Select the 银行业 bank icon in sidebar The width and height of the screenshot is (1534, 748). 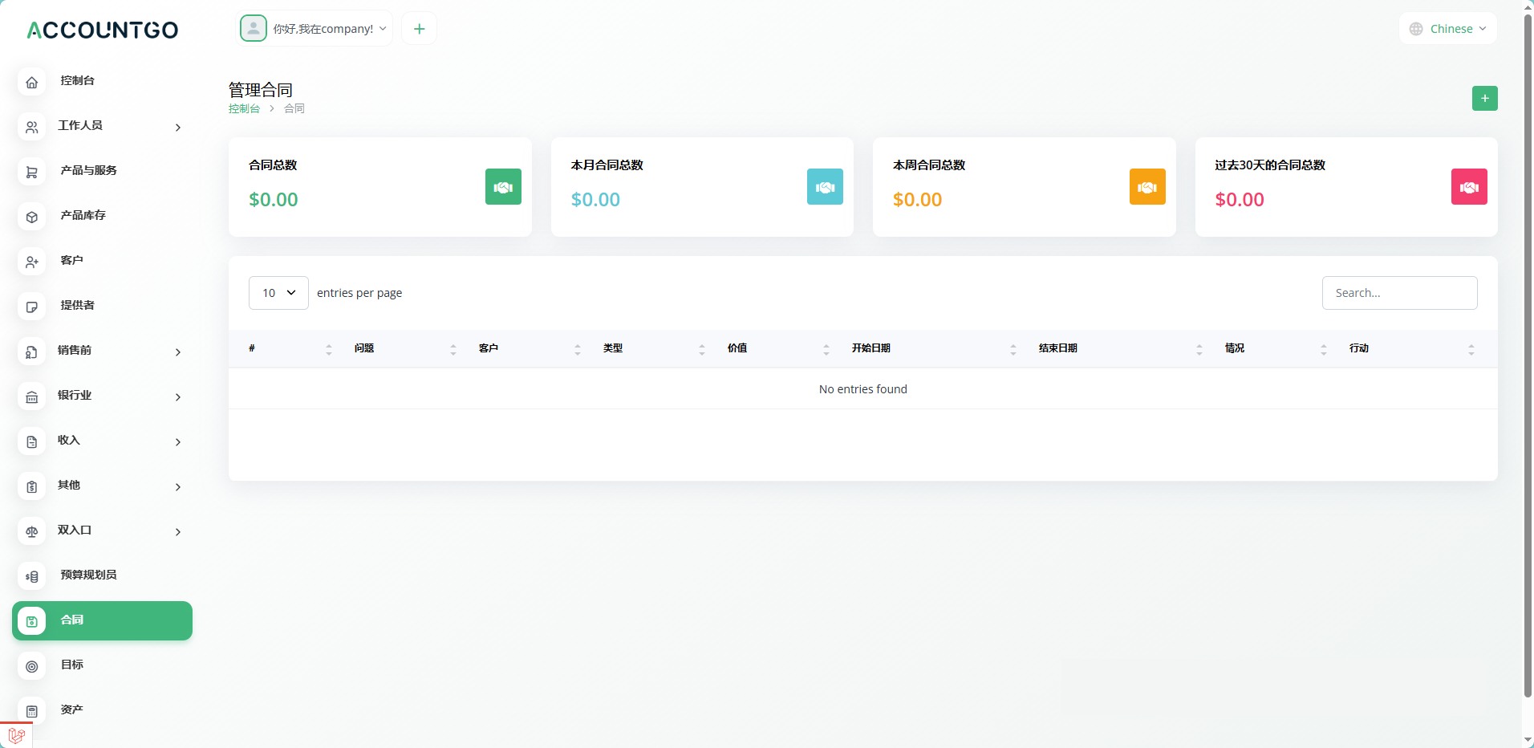(x=31, y=396)
